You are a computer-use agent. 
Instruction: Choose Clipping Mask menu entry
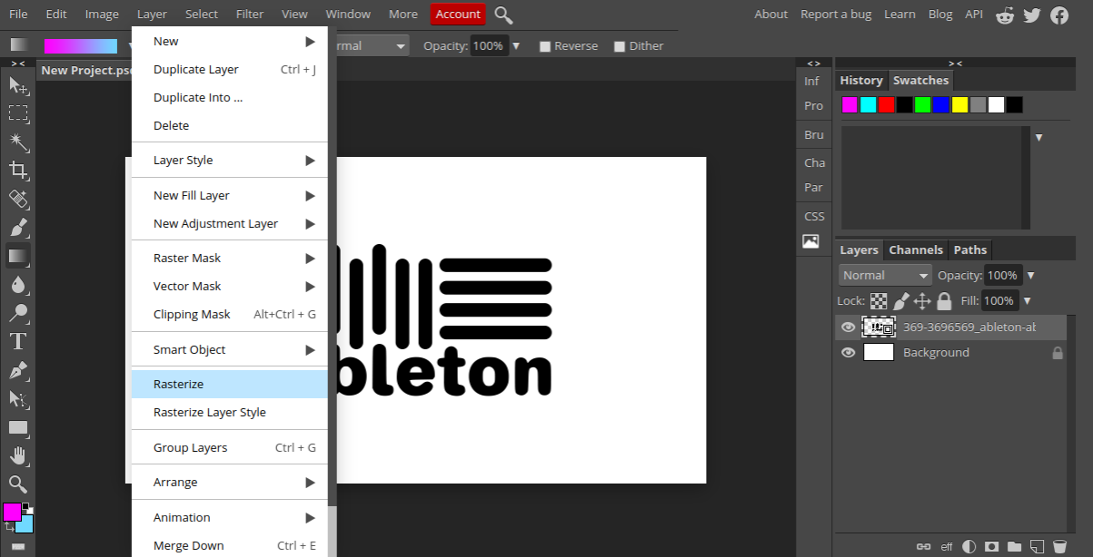229,314
